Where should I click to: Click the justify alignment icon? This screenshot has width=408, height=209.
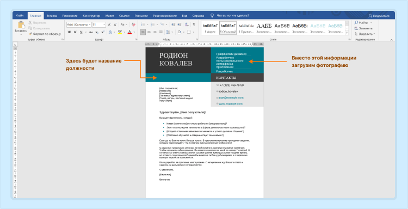coord(161,32)
